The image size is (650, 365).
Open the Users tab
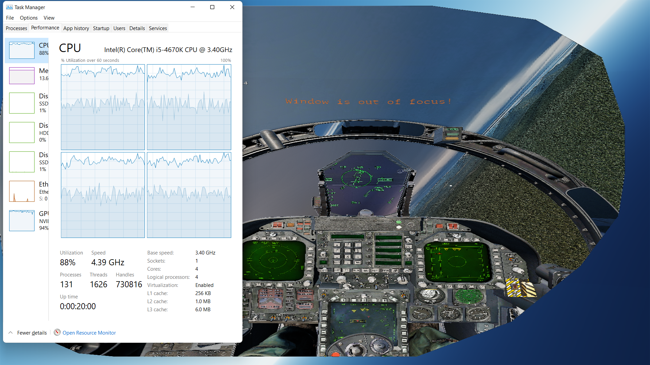119,28
